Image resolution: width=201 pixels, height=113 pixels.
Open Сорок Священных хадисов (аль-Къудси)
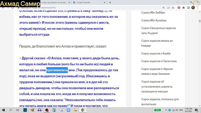158,30
